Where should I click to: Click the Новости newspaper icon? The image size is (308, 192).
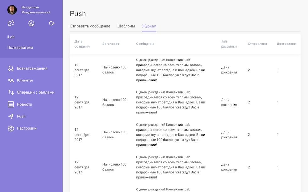11,104
